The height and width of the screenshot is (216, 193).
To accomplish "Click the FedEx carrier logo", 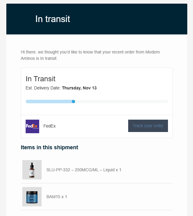I will tap(32, 126).
